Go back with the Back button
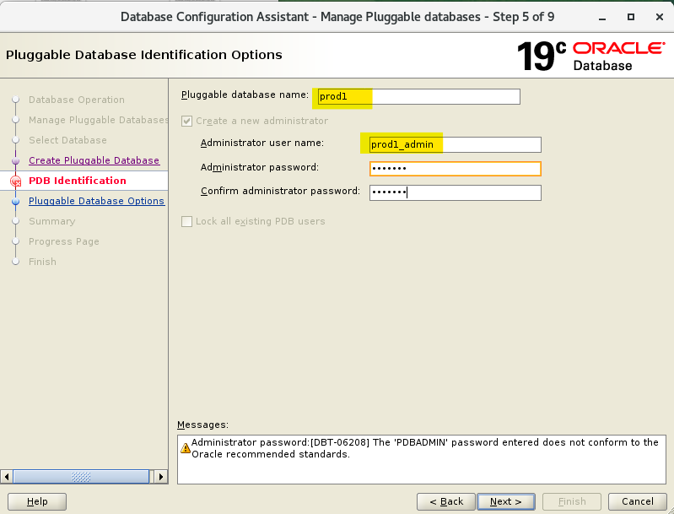Screen dimensions: 674x514 point(446,501)
